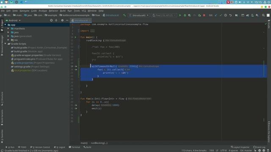Select proguard-rules.pro file
271x152 pixels.
point(37,59)
